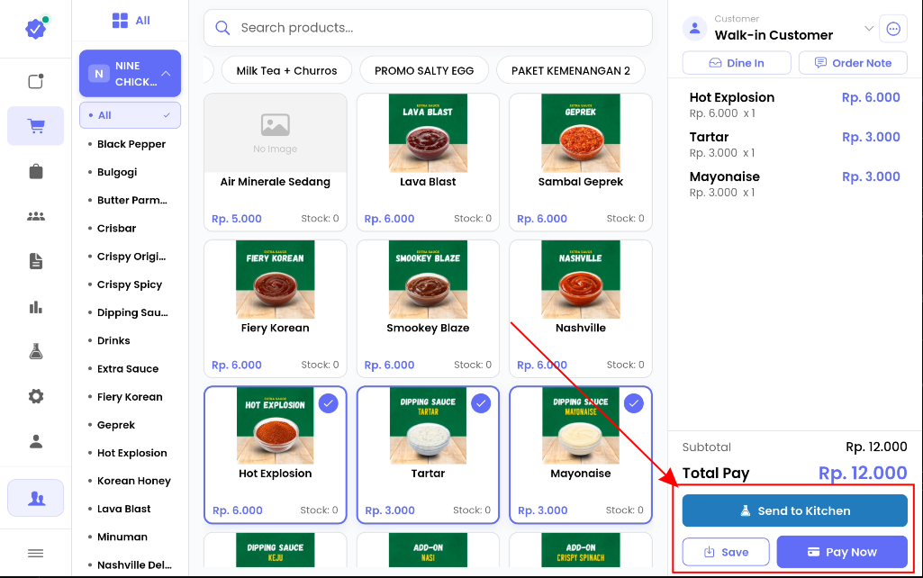Expand the Walk-in Customer dropdown chevron

click(x=868, y=28)
